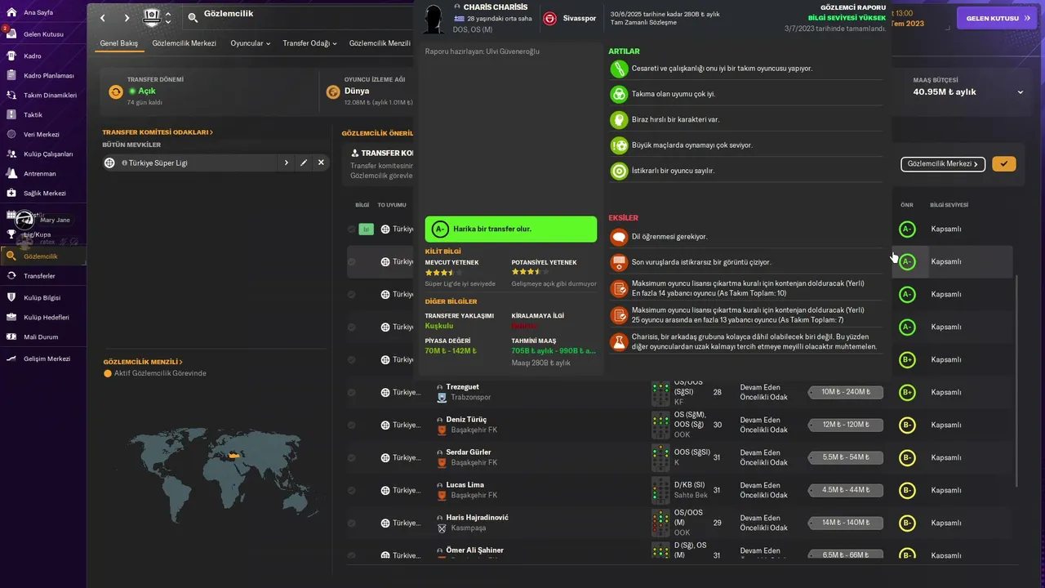Click the B+ rating badge for Trezeguet
Screen dimensions: 1045x588
pyautogui.click(x=906, y=393)
